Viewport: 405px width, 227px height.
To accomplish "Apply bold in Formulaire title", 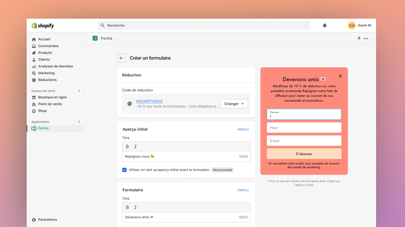I will coord(127,207).
